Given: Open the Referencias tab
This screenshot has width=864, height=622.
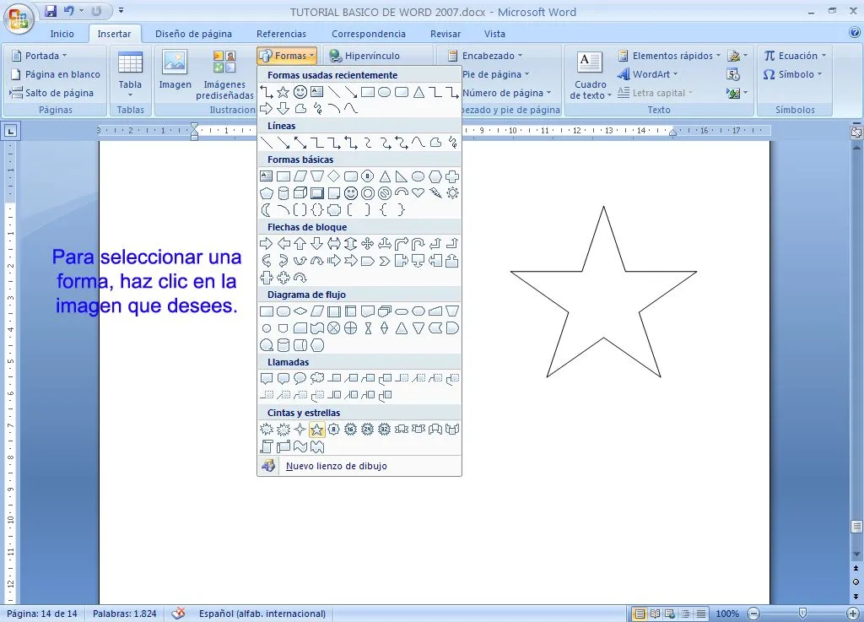Looking at the screenshot, I should tap(281, 34).
